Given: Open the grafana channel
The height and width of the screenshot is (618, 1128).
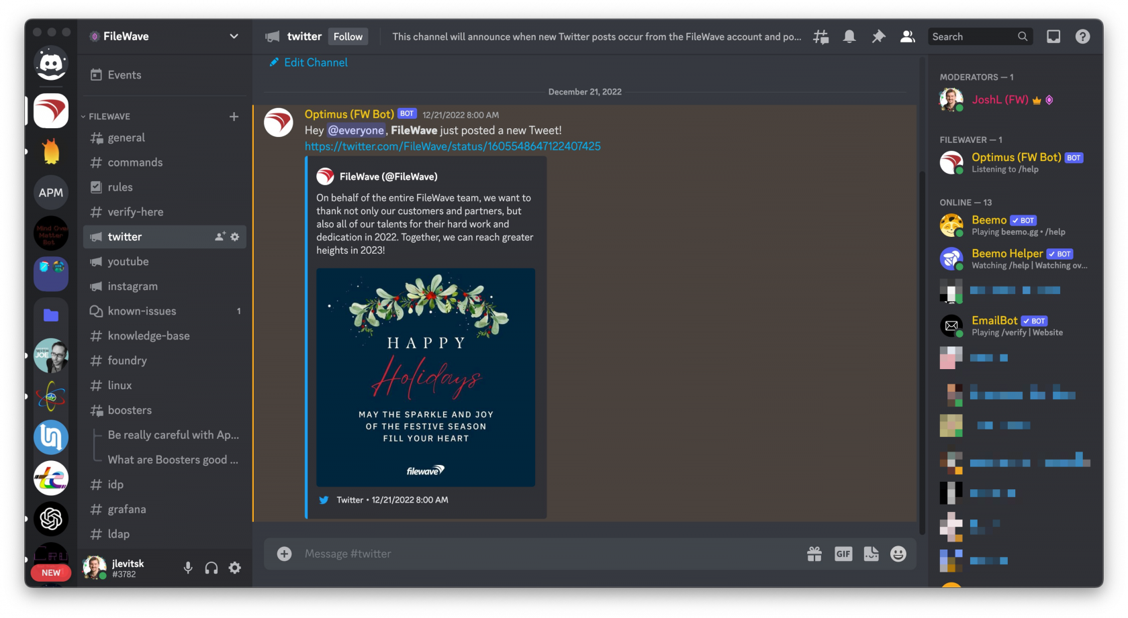Looking at the screenshot, I should [x=164, y=509].
